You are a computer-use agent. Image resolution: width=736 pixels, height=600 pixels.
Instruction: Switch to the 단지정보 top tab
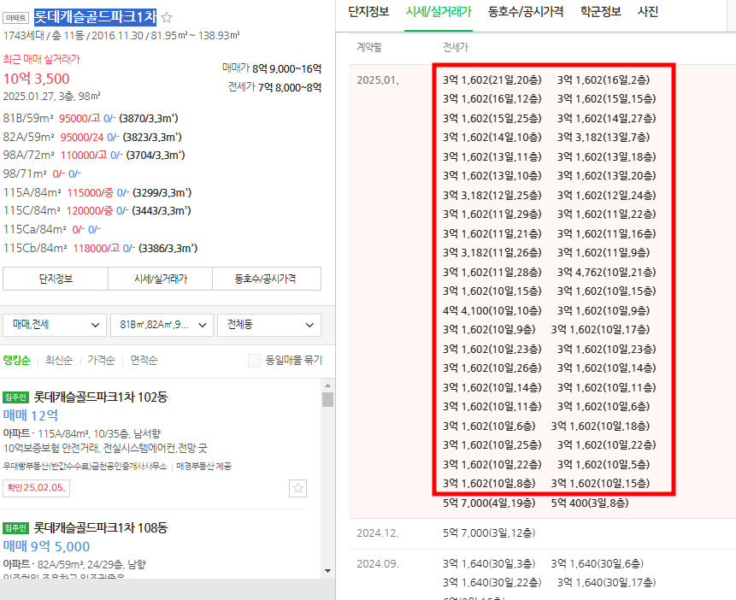(368, 12)
